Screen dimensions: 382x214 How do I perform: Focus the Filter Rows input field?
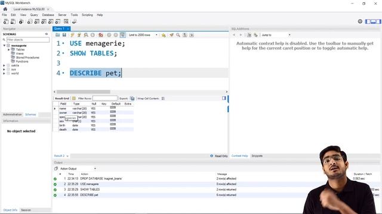[x=105, y=98]
